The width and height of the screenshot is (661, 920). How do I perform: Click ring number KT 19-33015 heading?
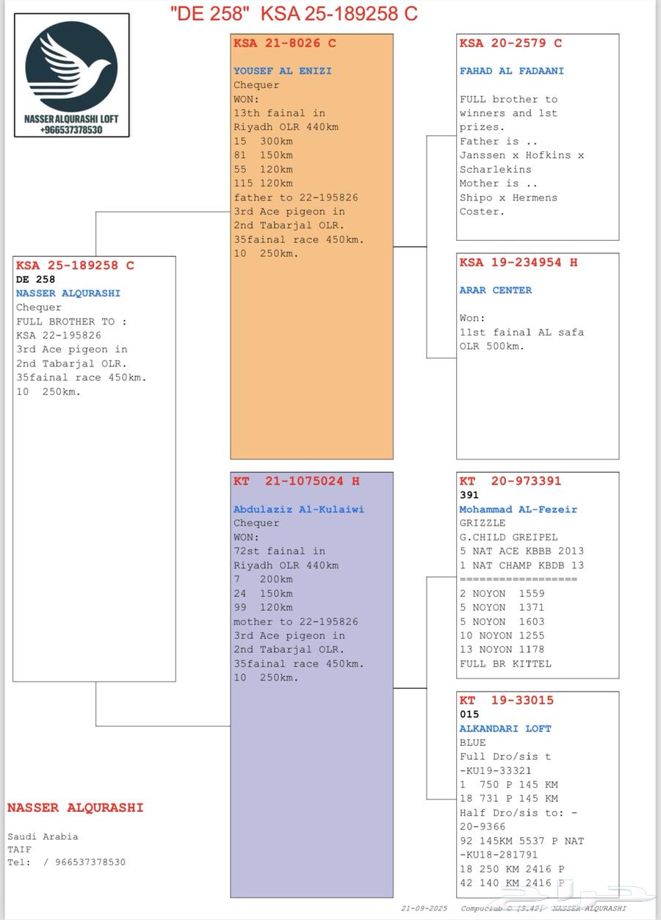[x=506, y=700]
